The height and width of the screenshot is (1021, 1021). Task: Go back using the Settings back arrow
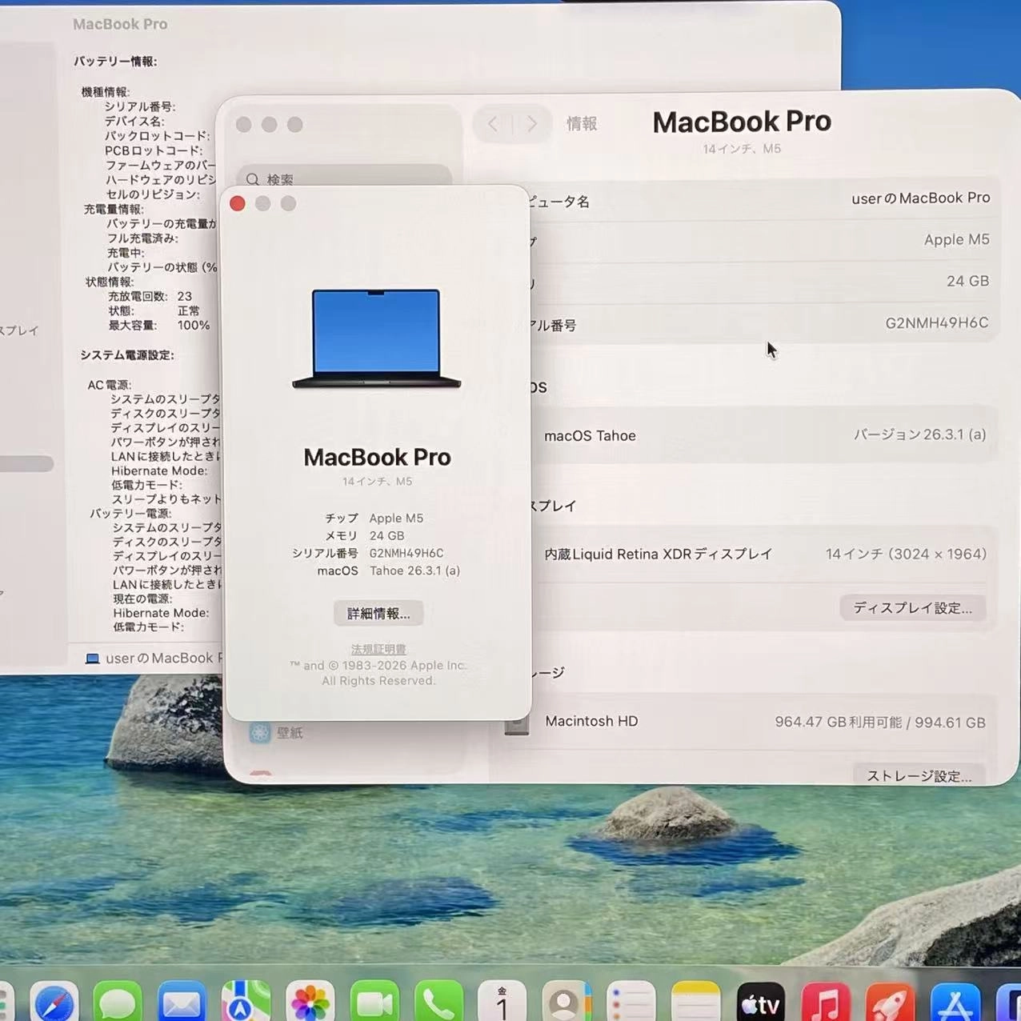(x=493, y=124)
